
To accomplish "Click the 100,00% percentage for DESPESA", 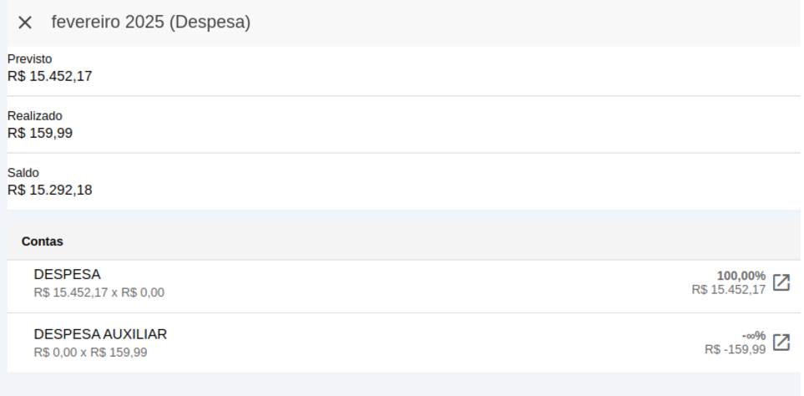I will coord(741,276).
